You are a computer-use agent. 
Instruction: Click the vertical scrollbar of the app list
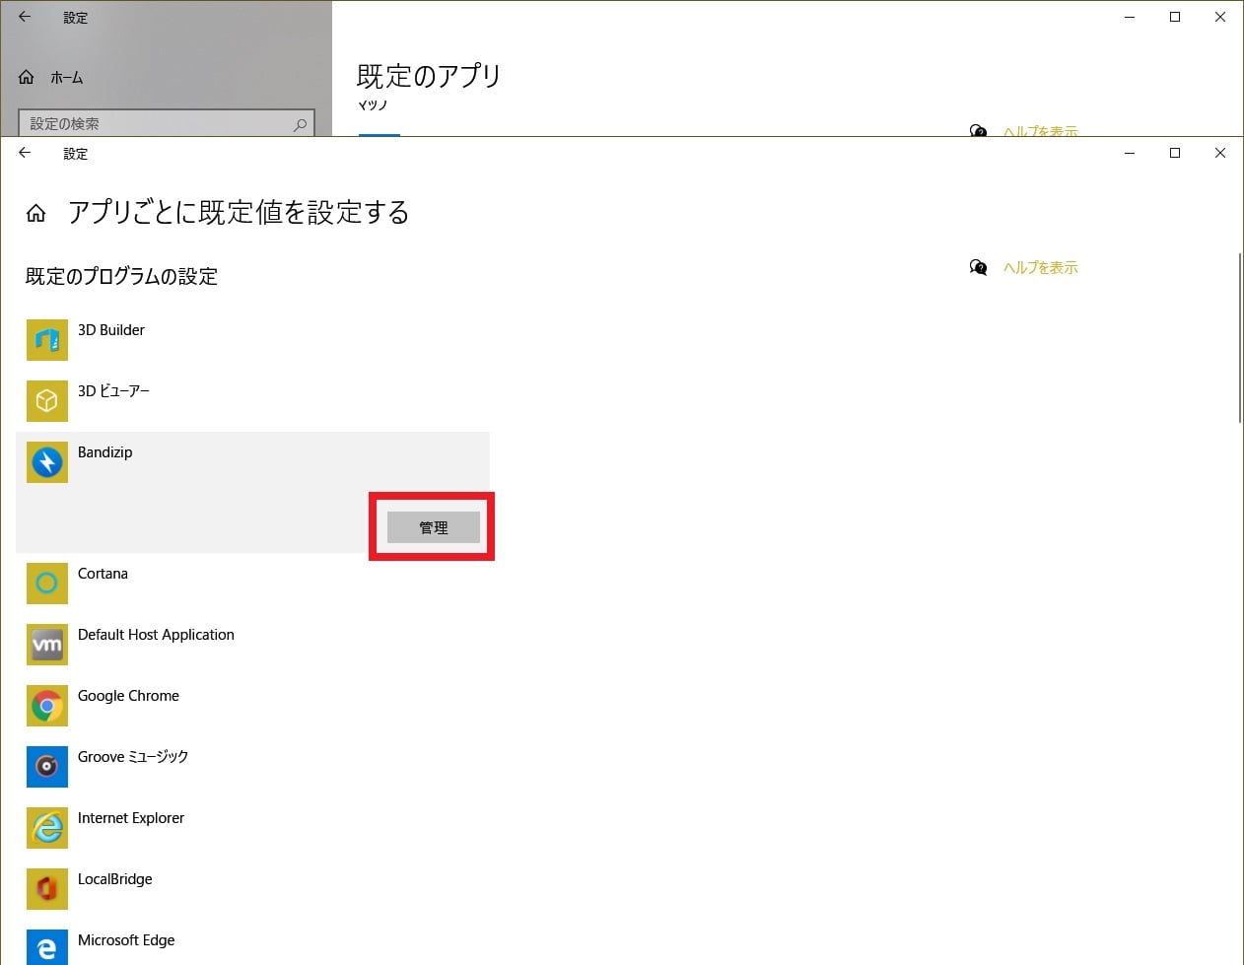pyautogui.click(x=1239, y=339)
